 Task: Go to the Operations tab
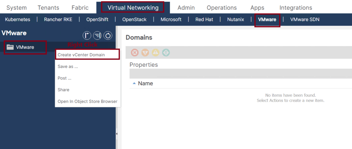pyautogui.click(x=222, y=8)
